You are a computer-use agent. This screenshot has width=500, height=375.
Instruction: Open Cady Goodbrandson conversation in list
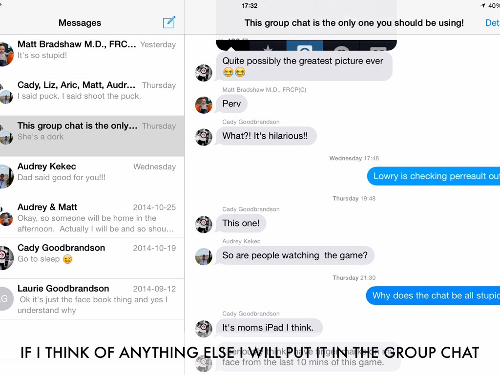(x=92, y=258)
